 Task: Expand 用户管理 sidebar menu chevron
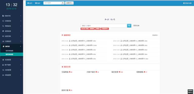(21, 65)
